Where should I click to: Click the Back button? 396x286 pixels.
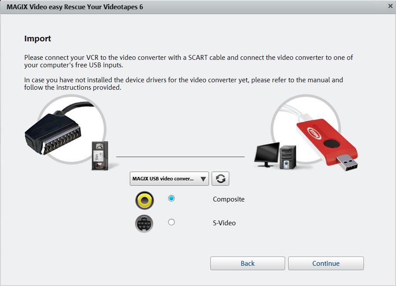(x=247, y=263)
